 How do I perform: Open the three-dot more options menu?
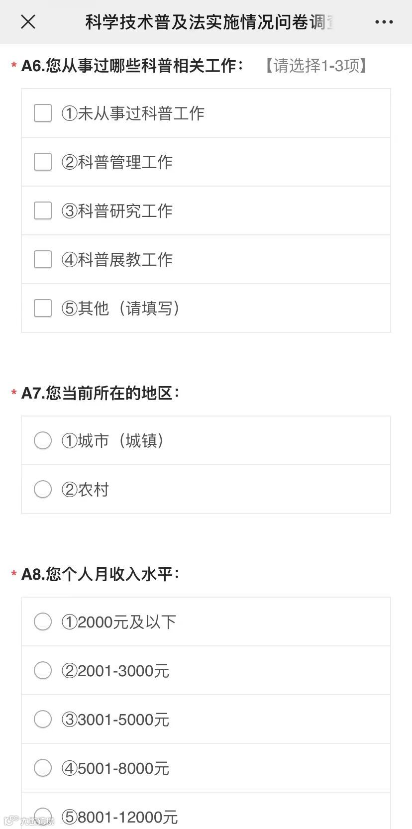[x=384, y=22]
